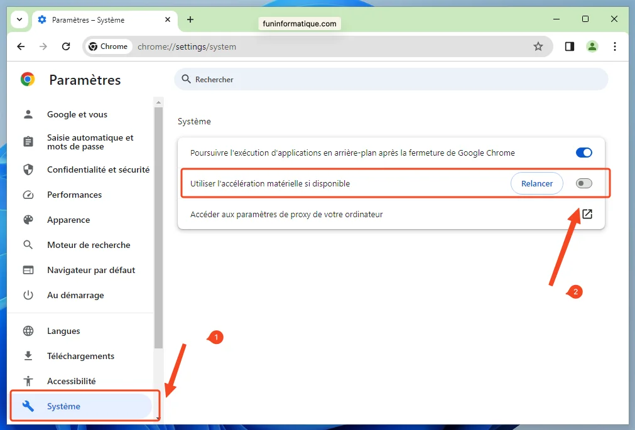The image size is (635, 430).
Task: Click the Relancer button
Action: pos(536,183)
